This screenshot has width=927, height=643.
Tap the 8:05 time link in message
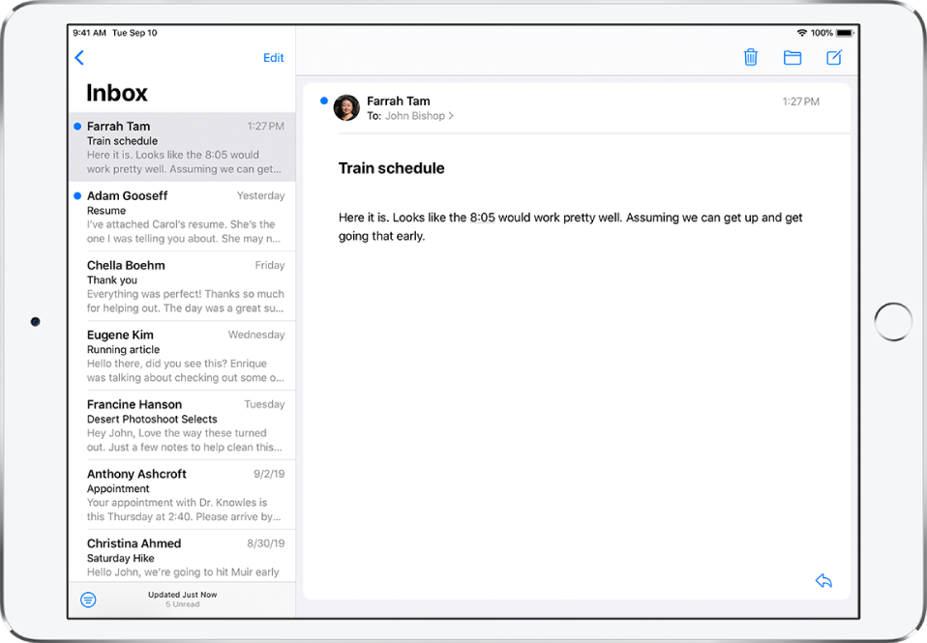pyautogui.click(x=482, y=218)
